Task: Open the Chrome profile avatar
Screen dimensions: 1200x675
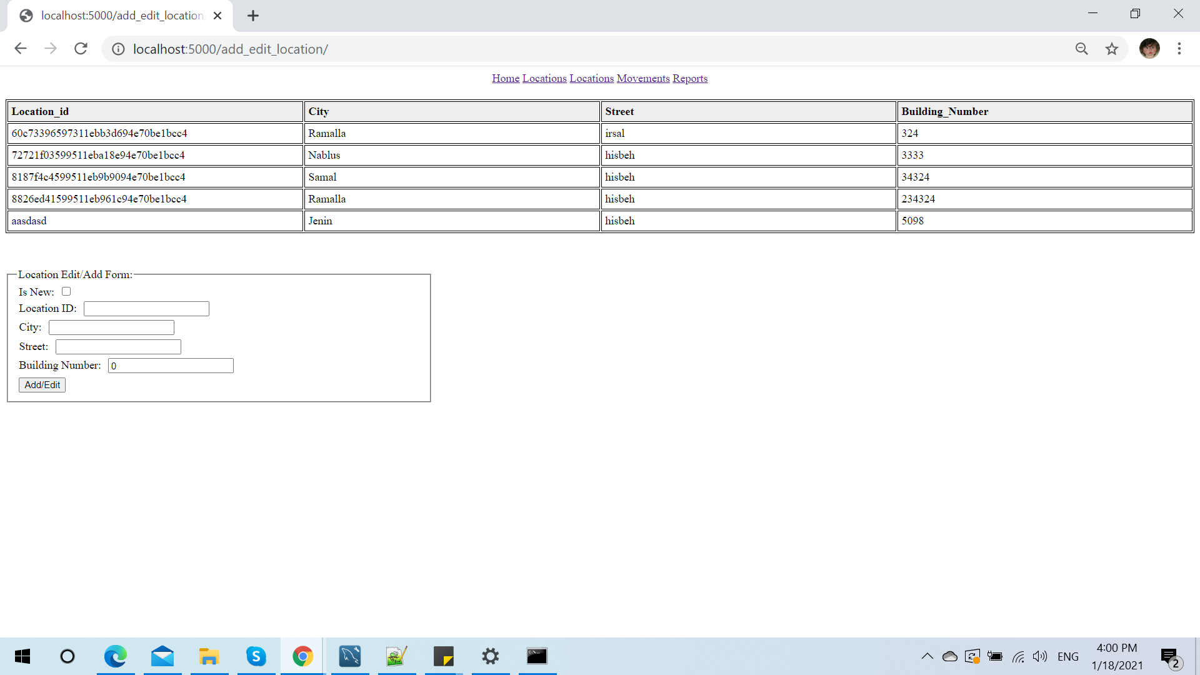Action: point(1149,49)
